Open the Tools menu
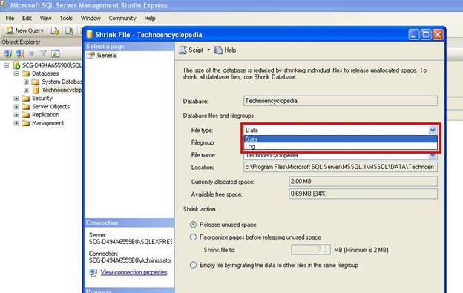The height and width of the screenshot is (293, 463). tap(66, 18)
